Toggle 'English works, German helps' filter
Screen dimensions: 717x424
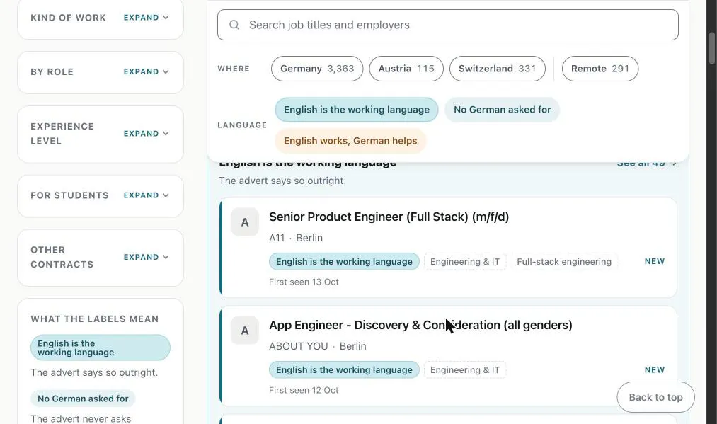tap(350, 141)
